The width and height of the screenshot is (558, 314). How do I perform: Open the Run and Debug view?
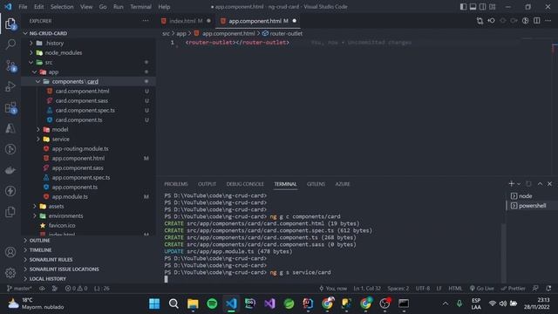pos(10,86)
